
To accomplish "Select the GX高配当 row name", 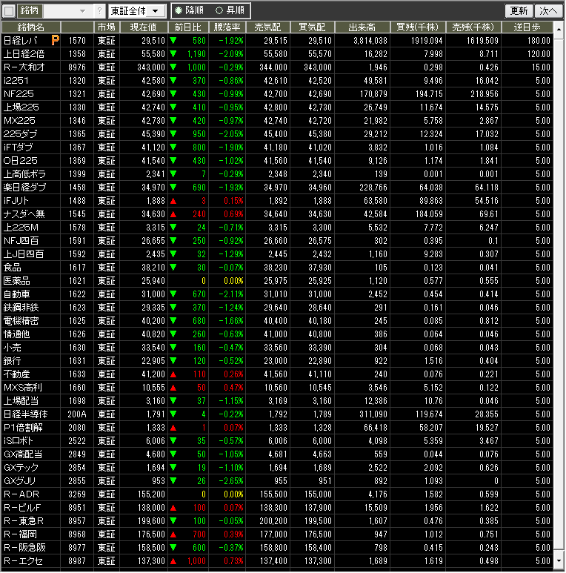I will tap(23, 454).
